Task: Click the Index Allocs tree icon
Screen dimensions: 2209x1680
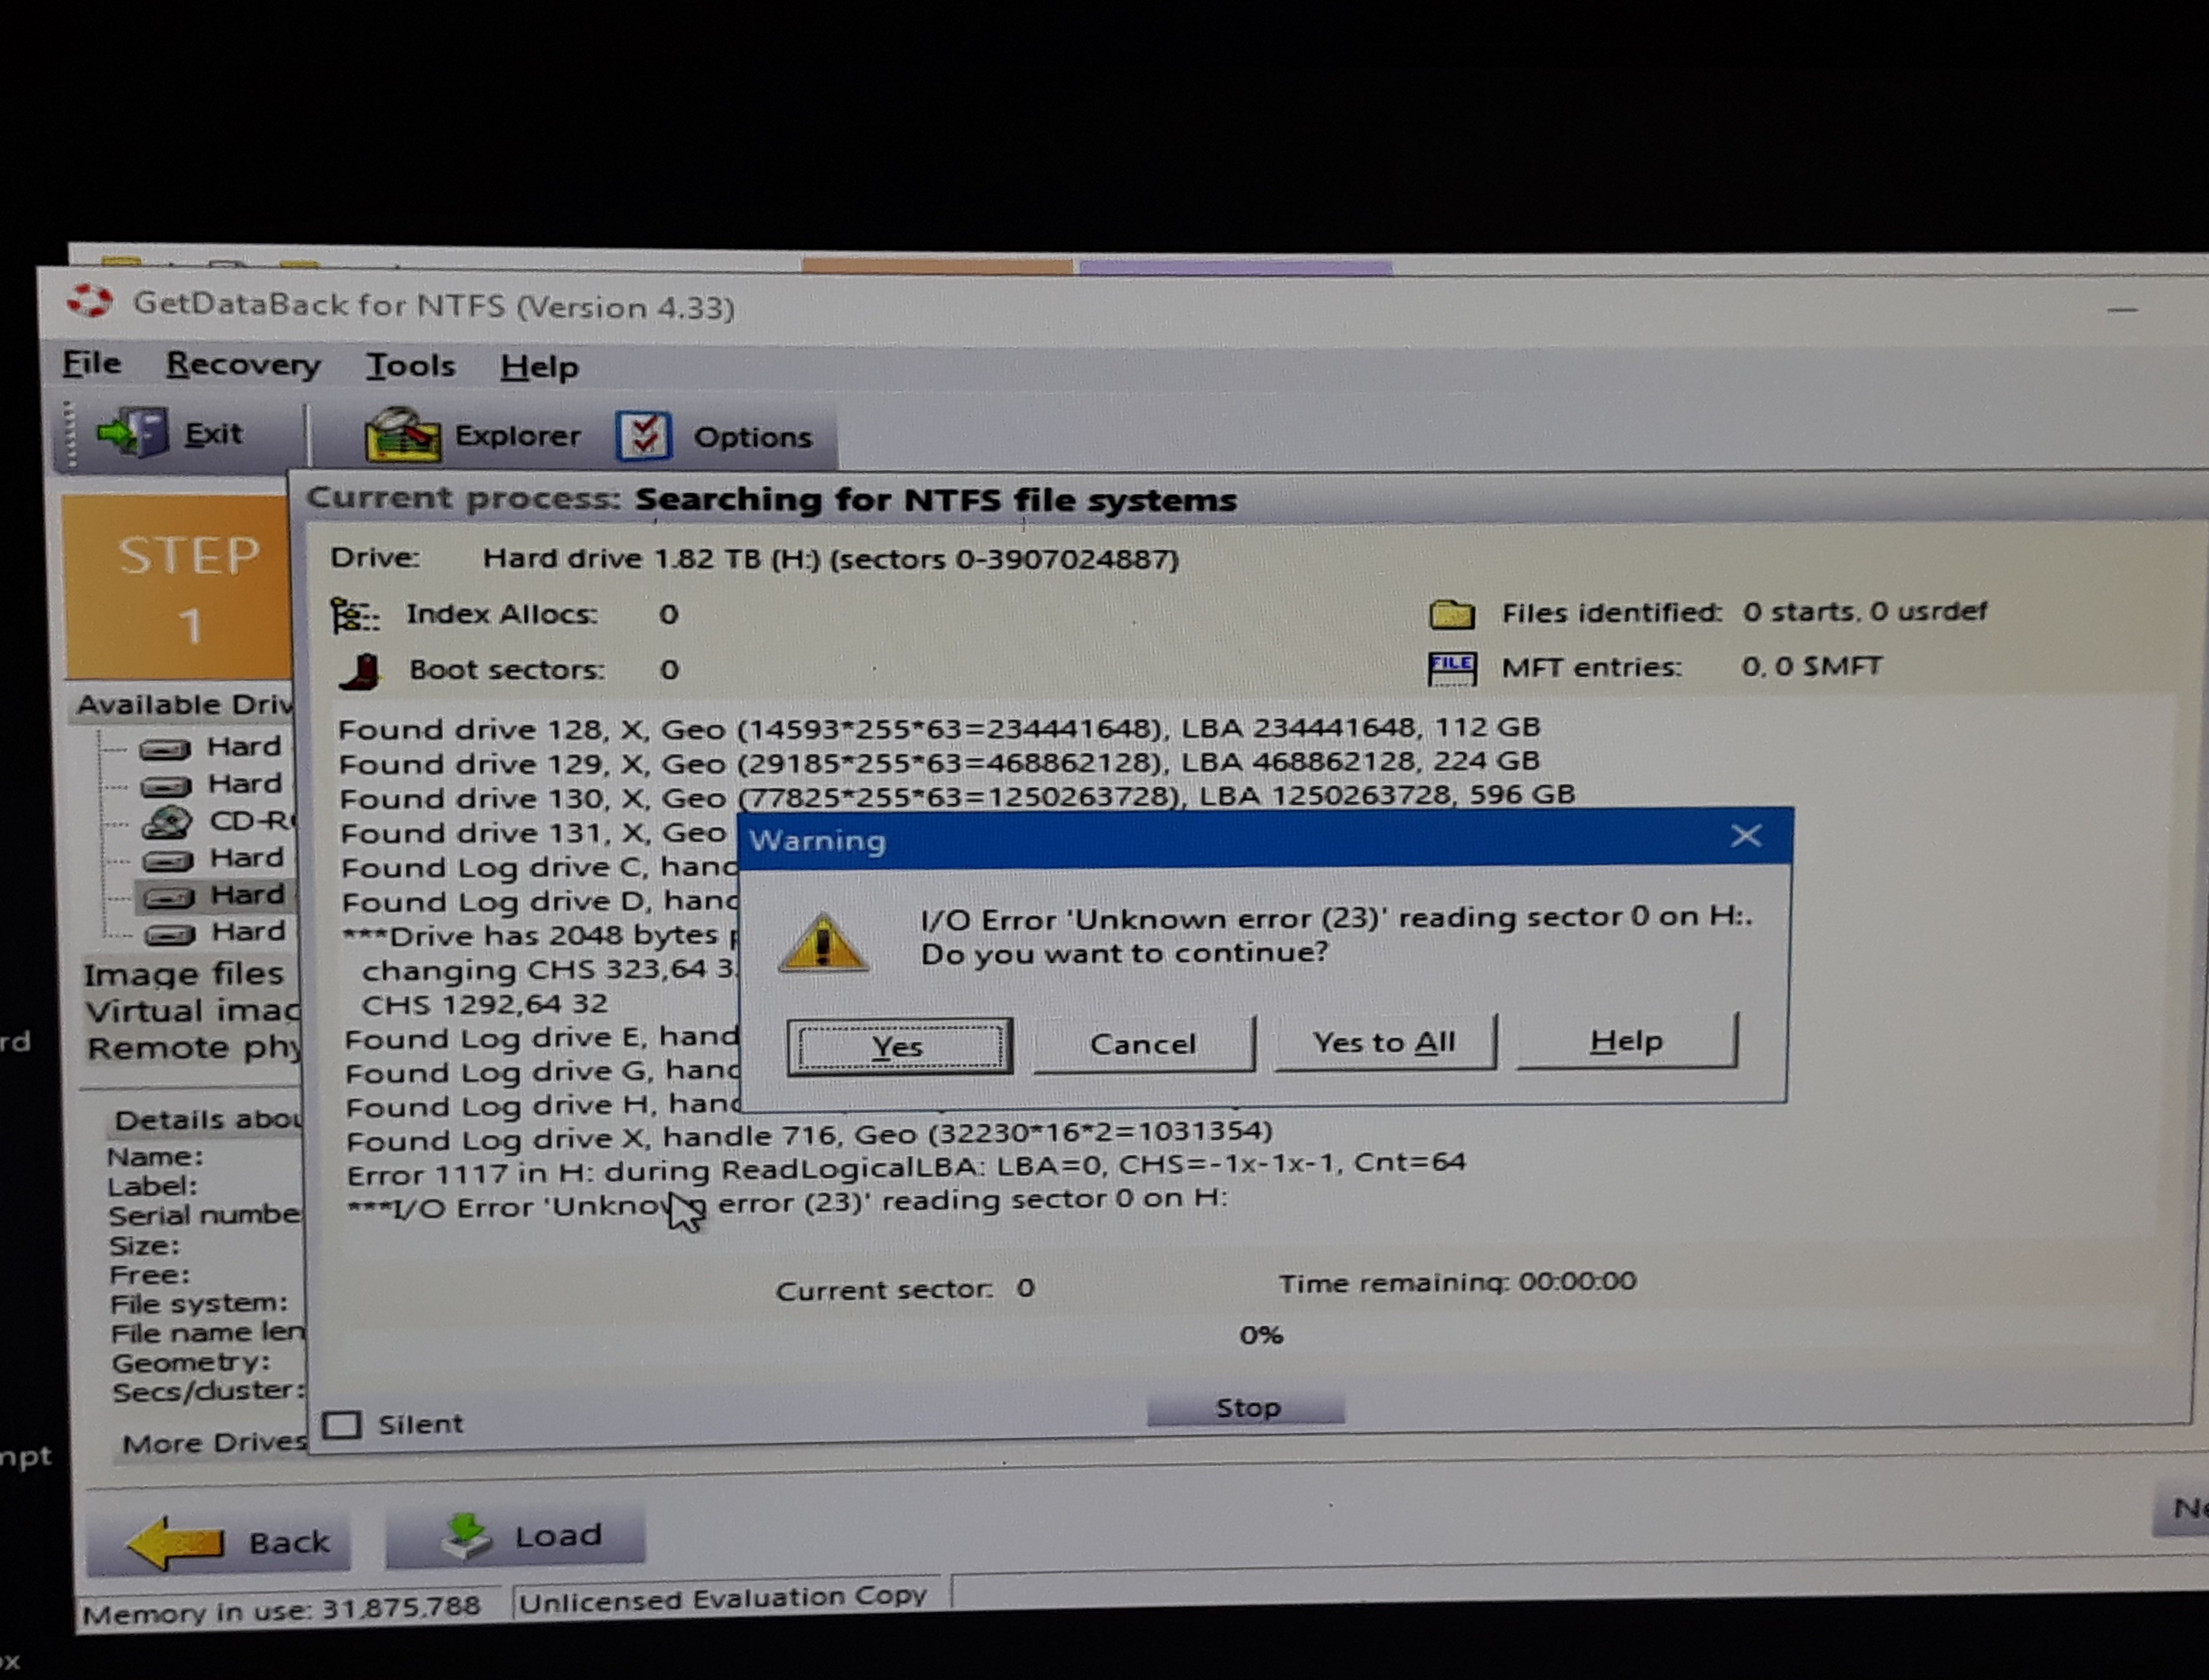Action: [x=354, y=615]
